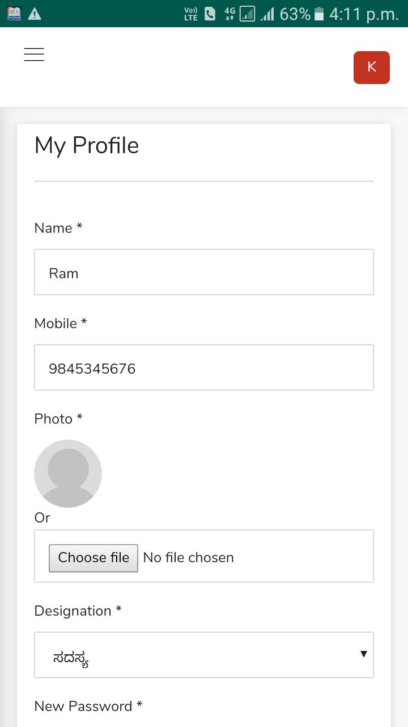Viewport: 408px width, 727px height.
Task: Click the Designation dropdown arrow
Action: 363,654
